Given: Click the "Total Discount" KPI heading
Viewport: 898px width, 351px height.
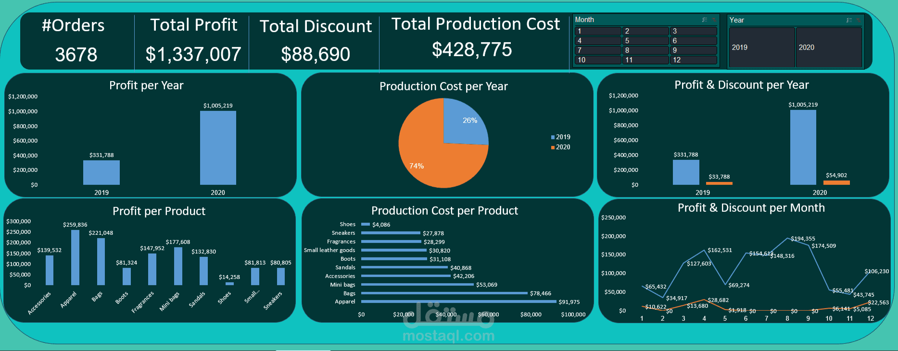Looking at the screenshot, I should tap(316, 26).
